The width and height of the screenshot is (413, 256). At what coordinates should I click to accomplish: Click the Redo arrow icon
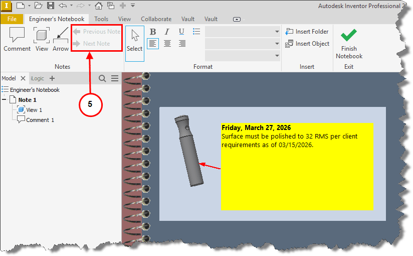(x=81, y=6)
